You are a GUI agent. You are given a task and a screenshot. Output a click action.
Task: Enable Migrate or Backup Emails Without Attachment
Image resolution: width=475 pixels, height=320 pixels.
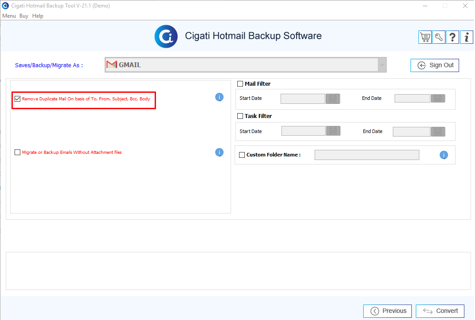point(18,152)
